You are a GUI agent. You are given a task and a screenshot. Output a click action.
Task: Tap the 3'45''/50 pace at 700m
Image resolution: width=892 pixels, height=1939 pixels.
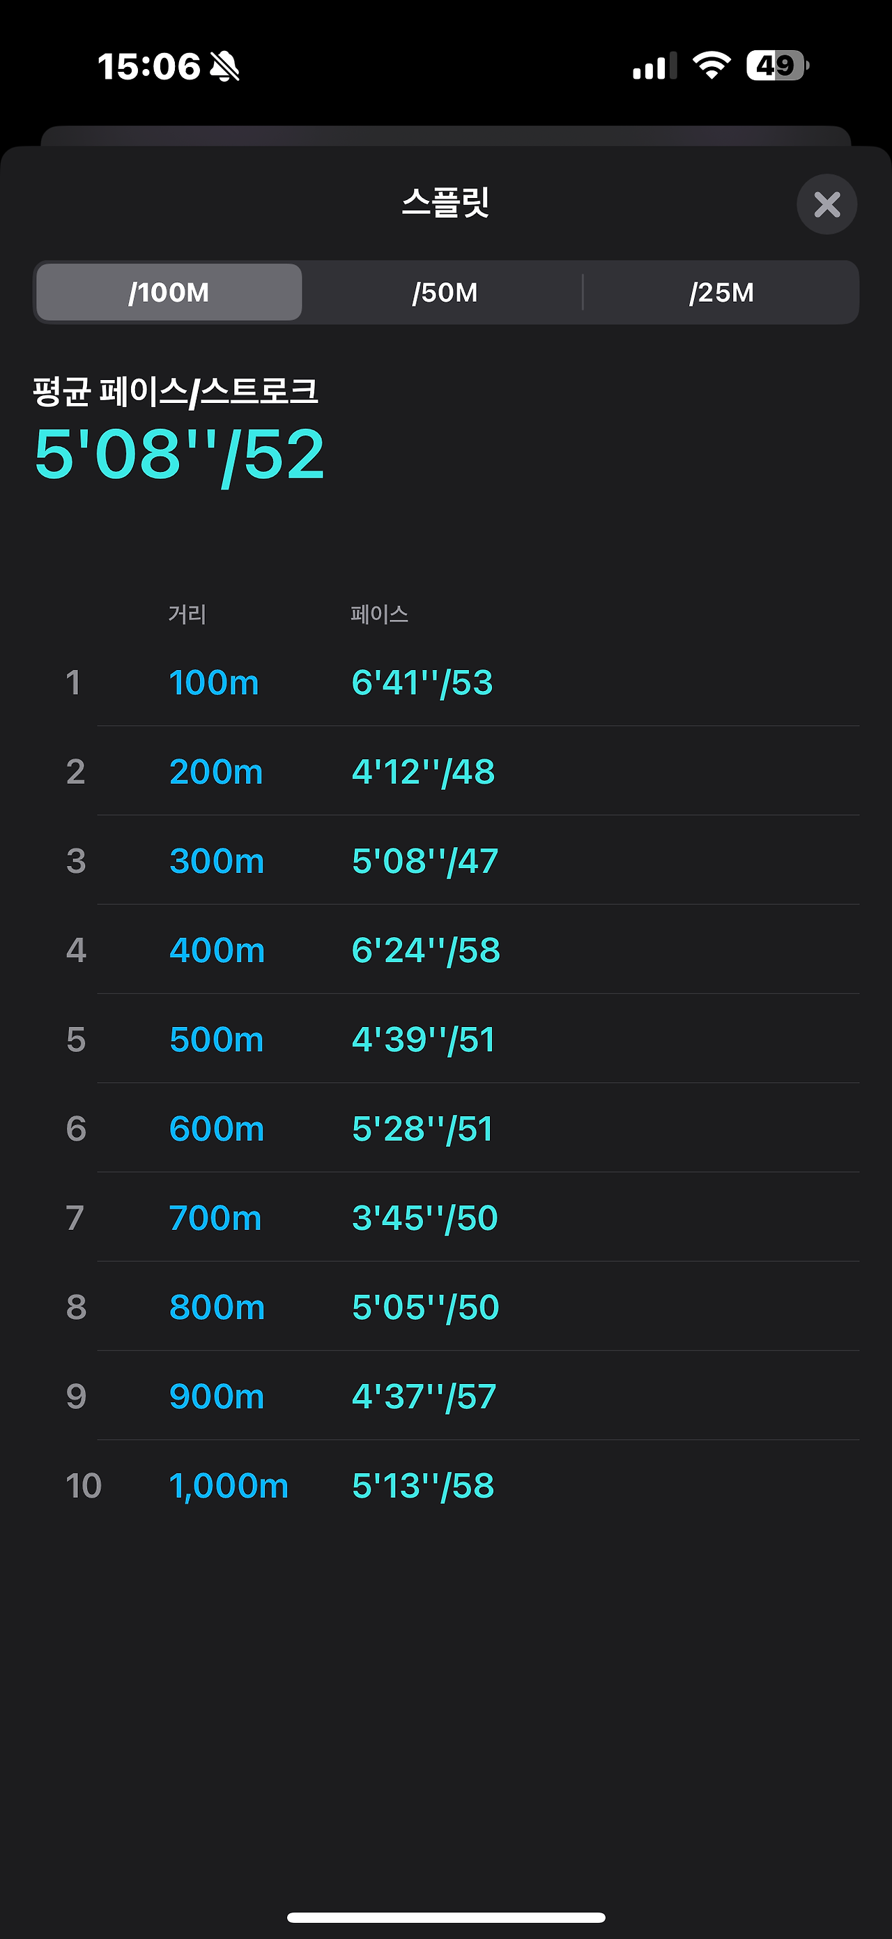tap(425, 1218)
